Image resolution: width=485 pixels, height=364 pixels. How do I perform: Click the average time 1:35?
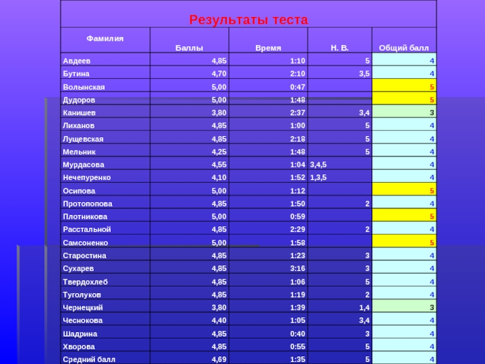(x=298, y=360)
